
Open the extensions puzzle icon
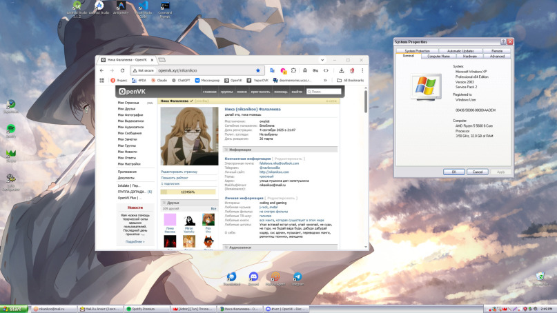pyautogui.click(x=293, y=70)
